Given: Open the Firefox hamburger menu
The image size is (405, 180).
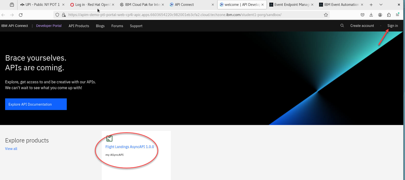Looking at the screenshot, I should 398,15.
